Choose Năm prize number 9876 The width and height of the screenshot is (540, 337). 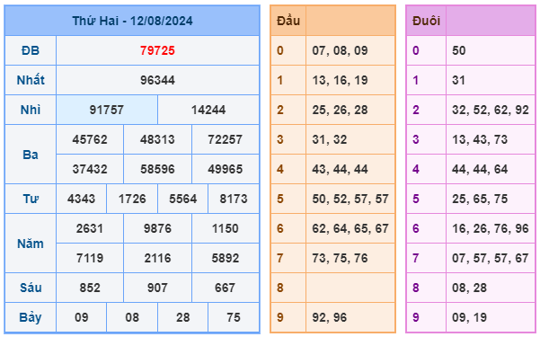(157, 228)
